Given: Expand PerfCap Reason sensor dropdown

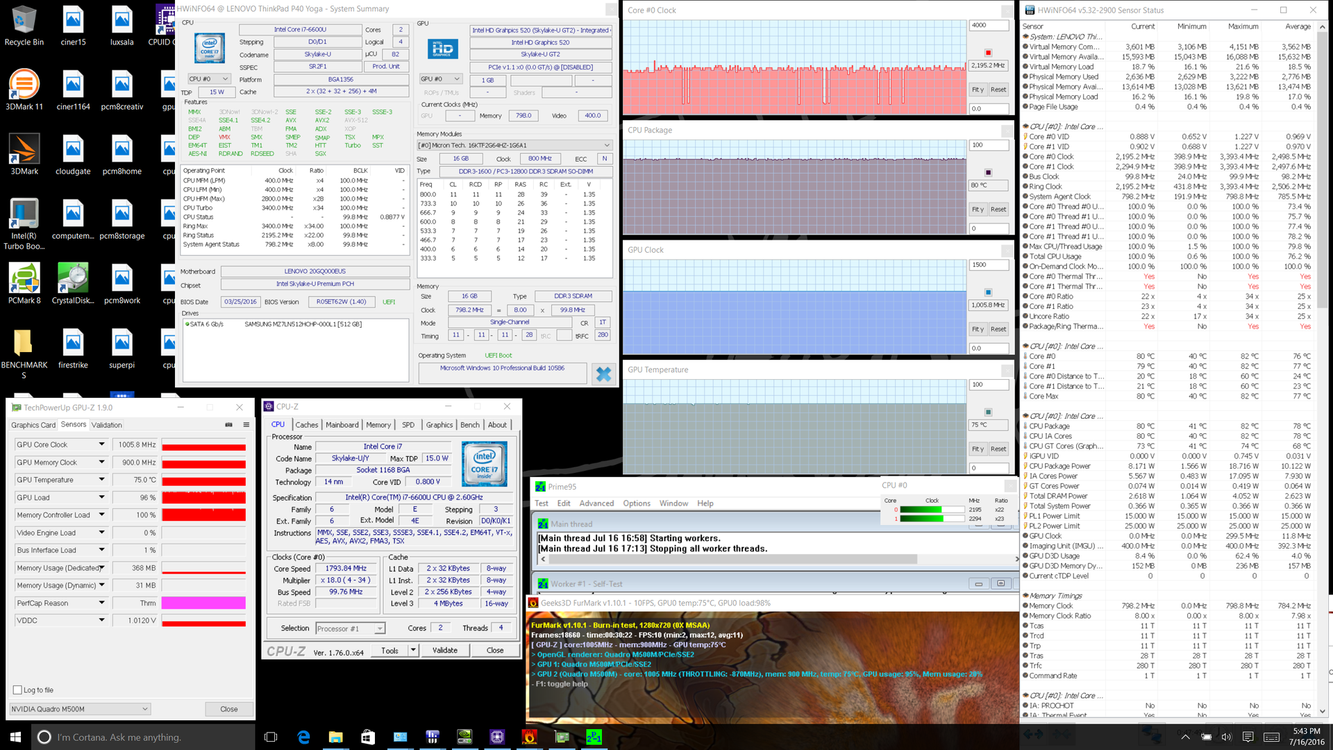Looking at the screenshot, I should (x=101, y=603).
